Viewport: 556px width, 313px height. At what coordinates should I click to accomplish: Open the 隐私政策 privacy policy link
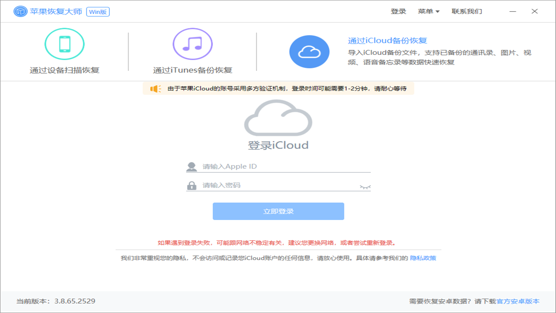tap(423, 258)
